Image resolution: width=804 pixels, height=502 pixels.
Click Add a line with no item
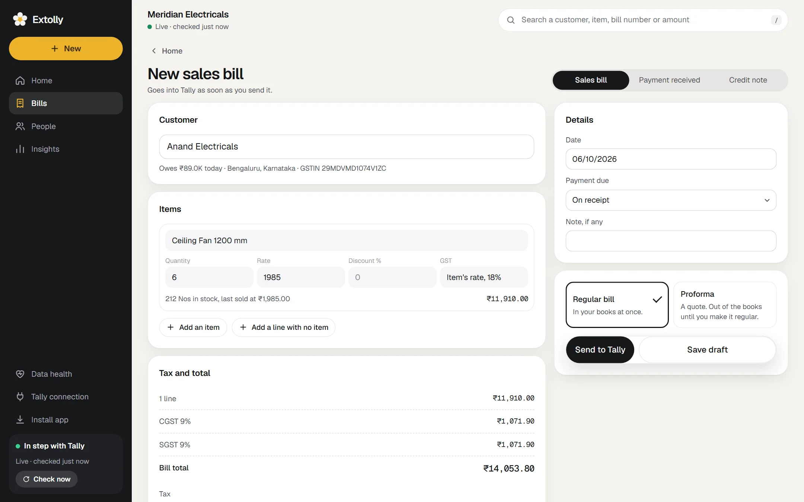tap(284, 327)
